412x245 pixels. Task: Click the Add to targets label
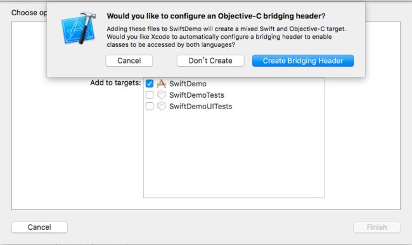(x=115, y=83)
